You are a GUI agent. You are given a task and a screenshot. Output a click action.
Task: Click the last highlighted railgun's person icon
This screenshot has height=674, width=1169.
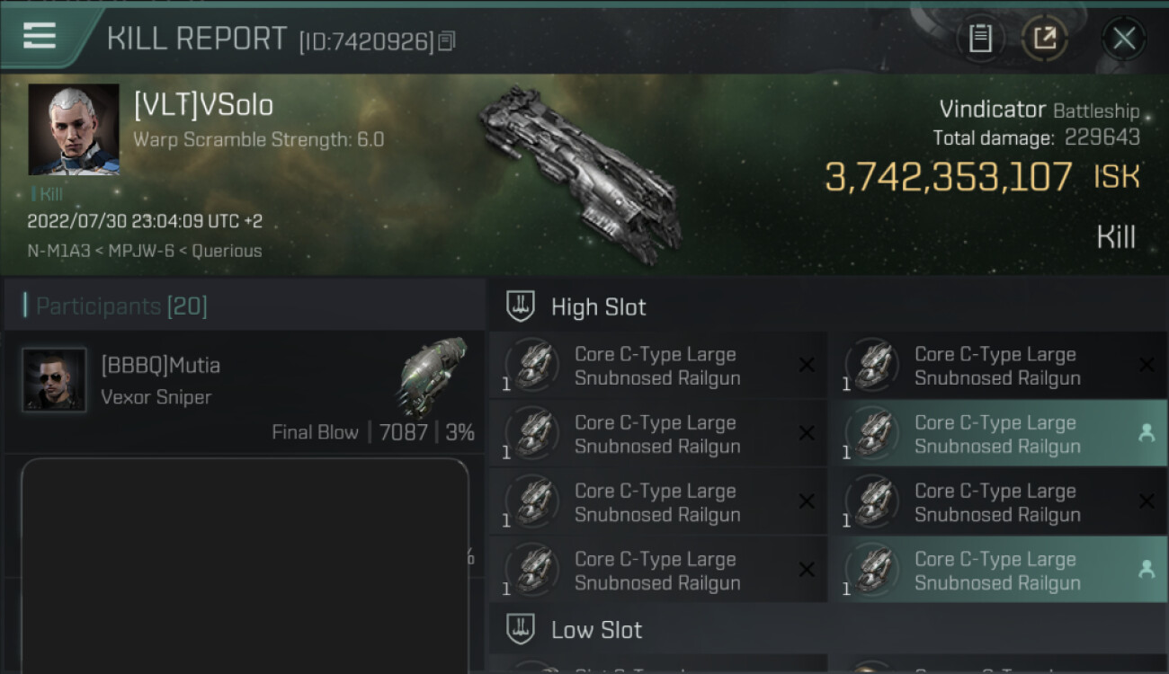[x=1147, y=569]
